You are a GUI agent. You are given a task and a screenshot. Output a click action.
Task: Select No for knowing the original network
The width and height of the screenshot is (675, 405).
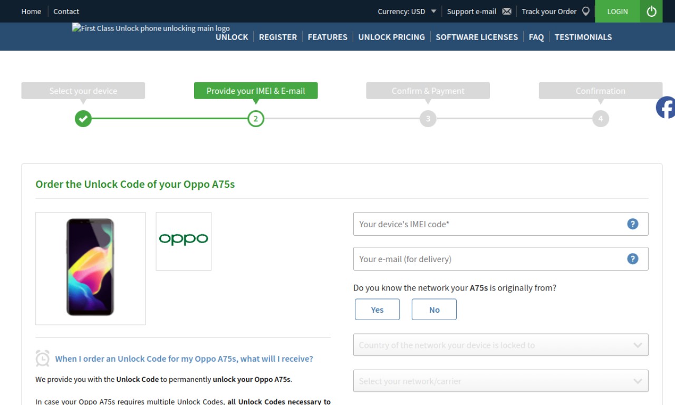[434, 310]
